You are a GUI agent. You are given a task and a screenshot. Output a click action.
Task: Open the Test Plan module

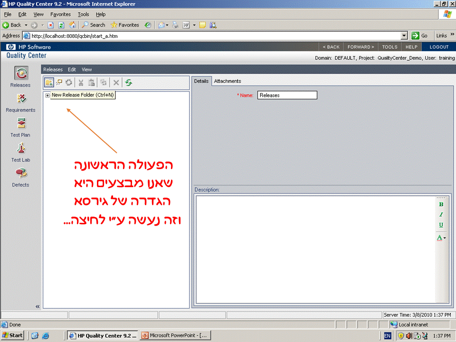coord(20,127)
